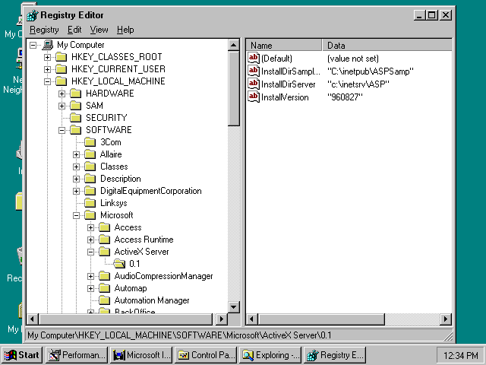The width and height of the screenshot is (486, 365).
Task: Expand the Access Runtime key
Action: click(x=91, y=240)
